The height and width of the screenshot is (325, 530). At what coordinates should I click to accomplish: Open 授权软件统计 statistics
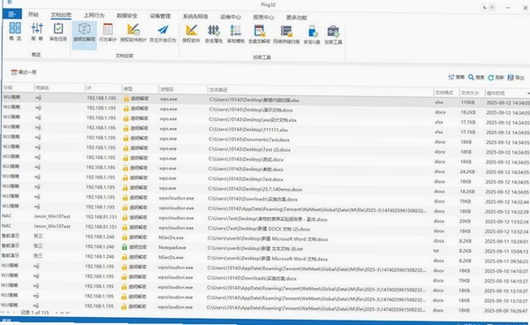point(133,33)
